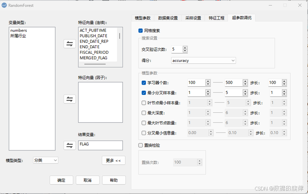Viewport: 308px width, 194px height.
Task: Click the 帮助 button
Action: pyautogui.click(x=114, y=180)
